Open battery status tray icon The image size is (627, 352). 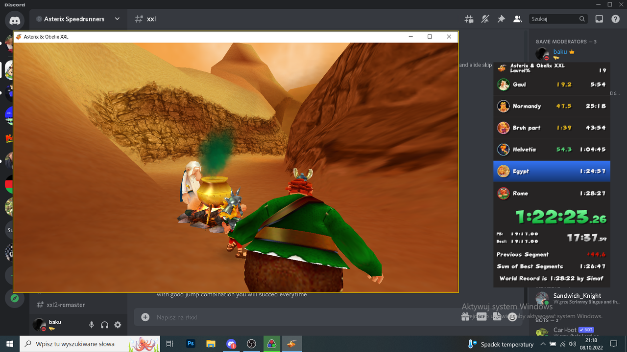coord(553,344)
